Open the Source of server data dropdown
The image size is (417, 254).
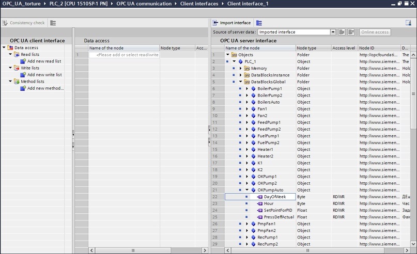333,32
